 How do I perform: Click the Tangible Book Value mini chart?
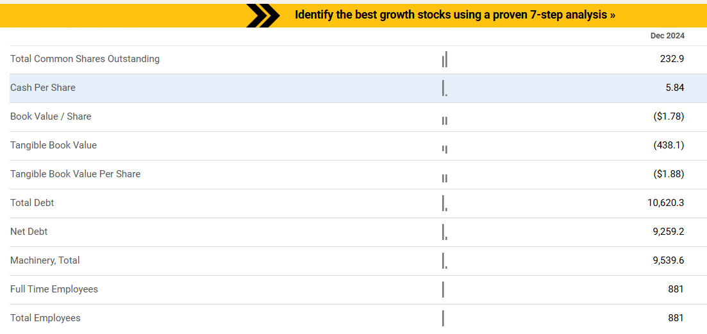444,149
